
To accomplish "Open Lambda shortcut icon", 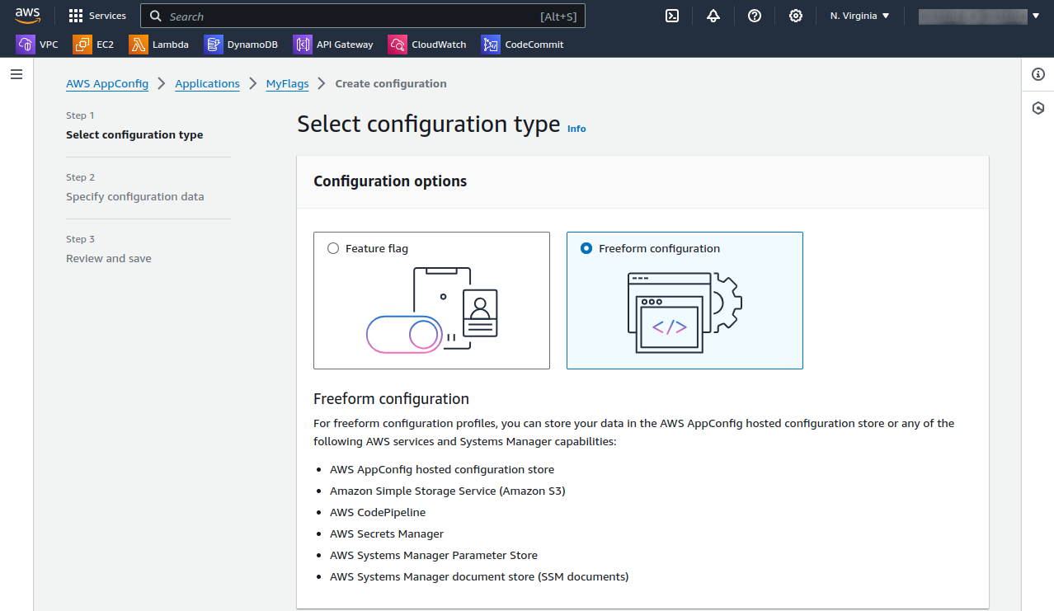I will tap(138, 45).
